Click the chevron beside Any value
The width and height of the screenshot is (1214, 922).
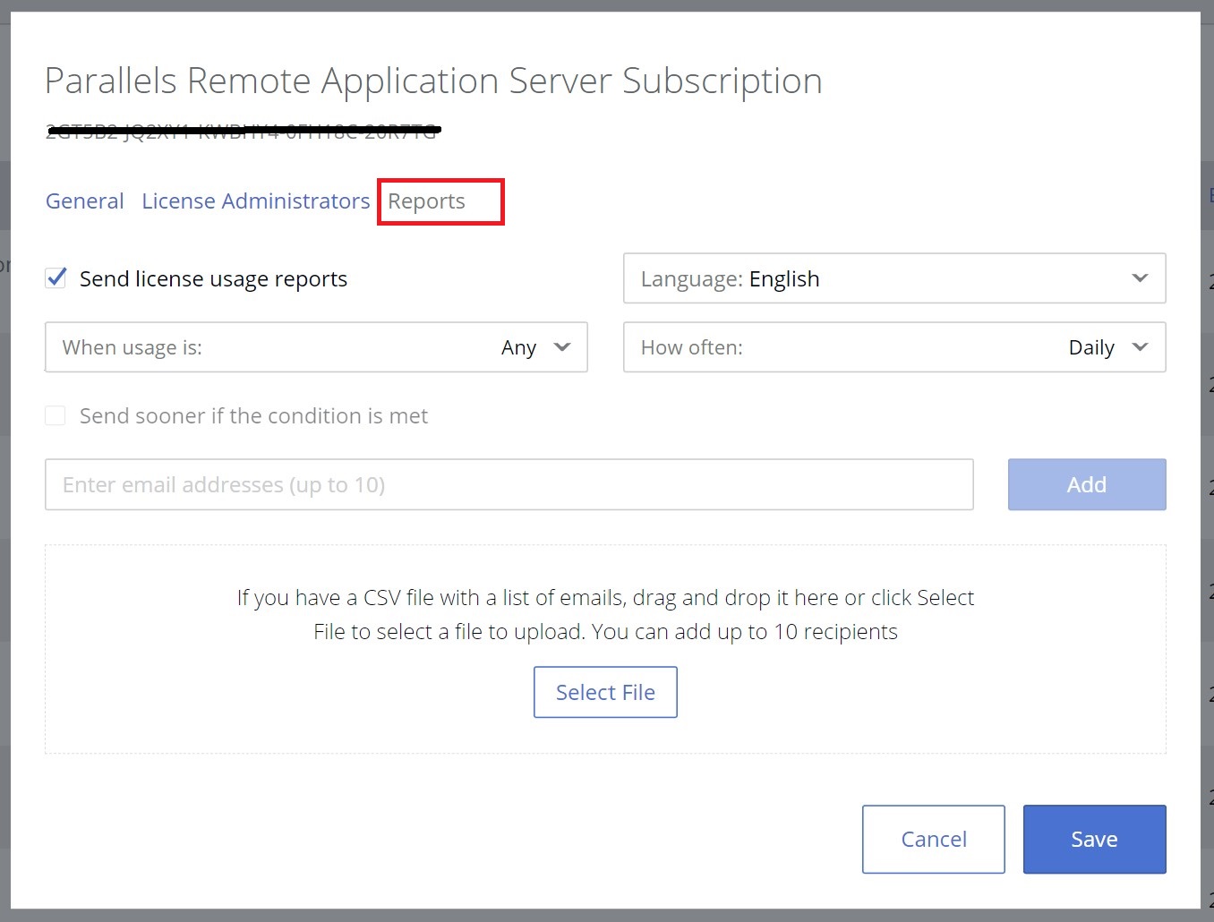point(562,347)
